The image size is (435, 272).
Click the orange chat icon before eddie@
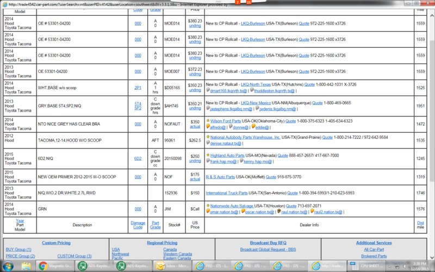tap(253, 127)
